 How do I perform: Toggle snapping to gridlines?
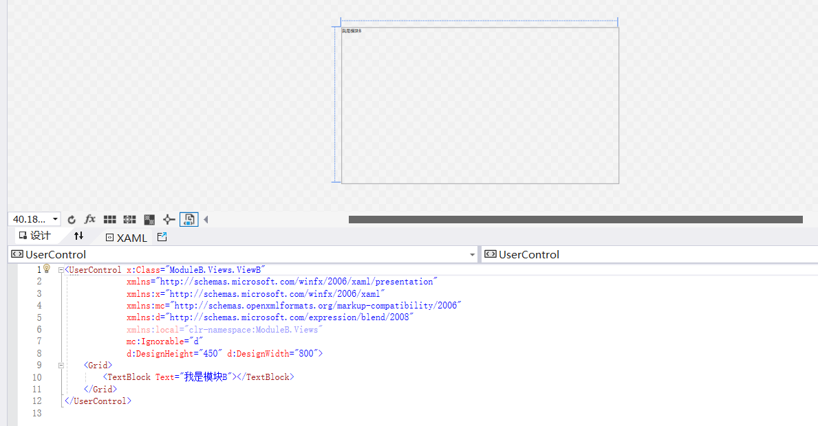pyautogui.click(x=129, y=219)
